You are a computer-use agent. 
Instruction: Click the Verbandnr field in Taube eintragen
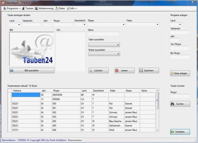(x=32, y=25)
